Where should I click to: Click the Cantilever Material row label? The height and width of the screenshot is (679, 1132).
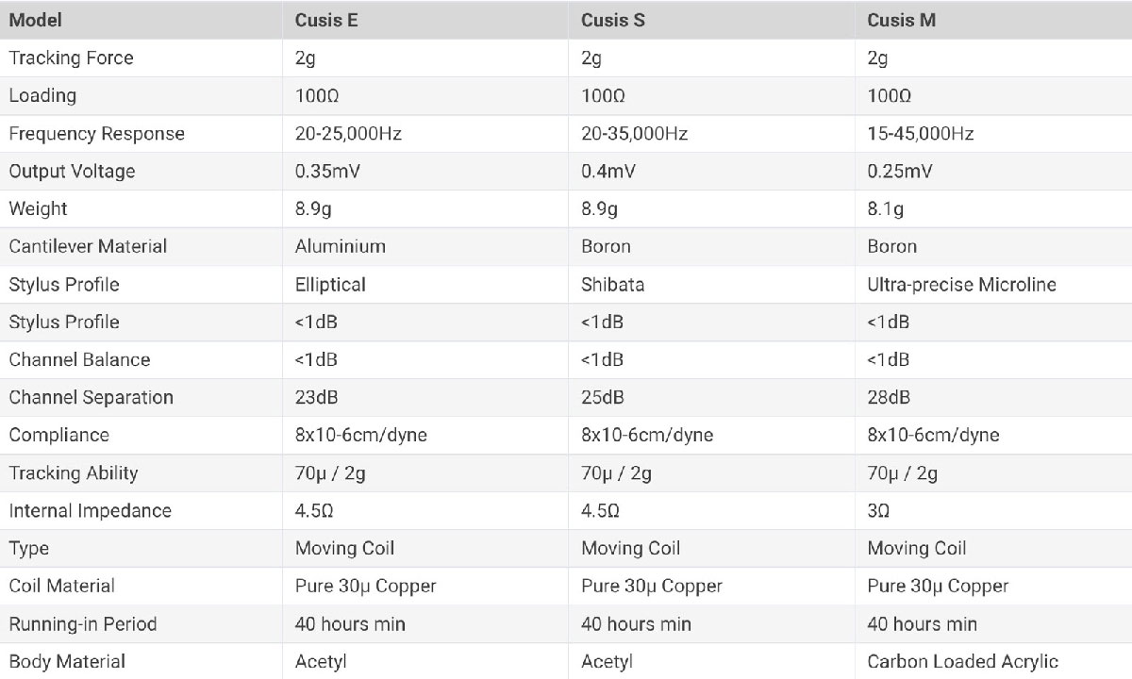[88, 246]
